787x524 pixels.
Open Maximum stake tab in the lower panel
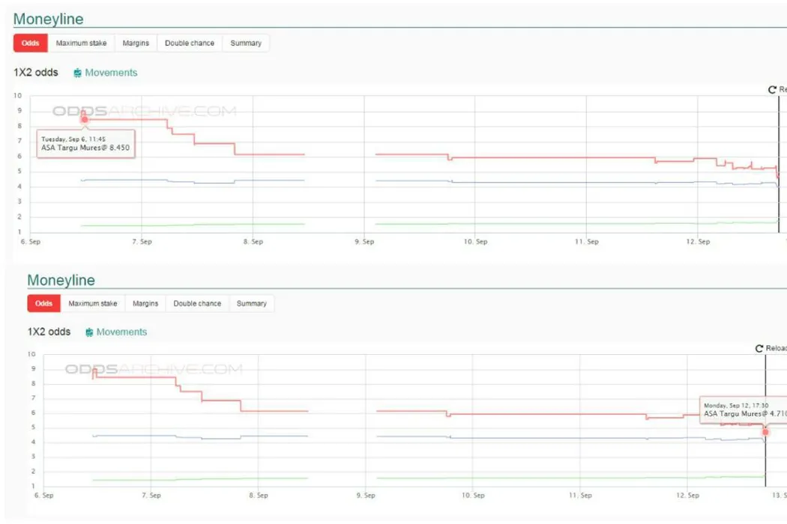click(93, 303)
